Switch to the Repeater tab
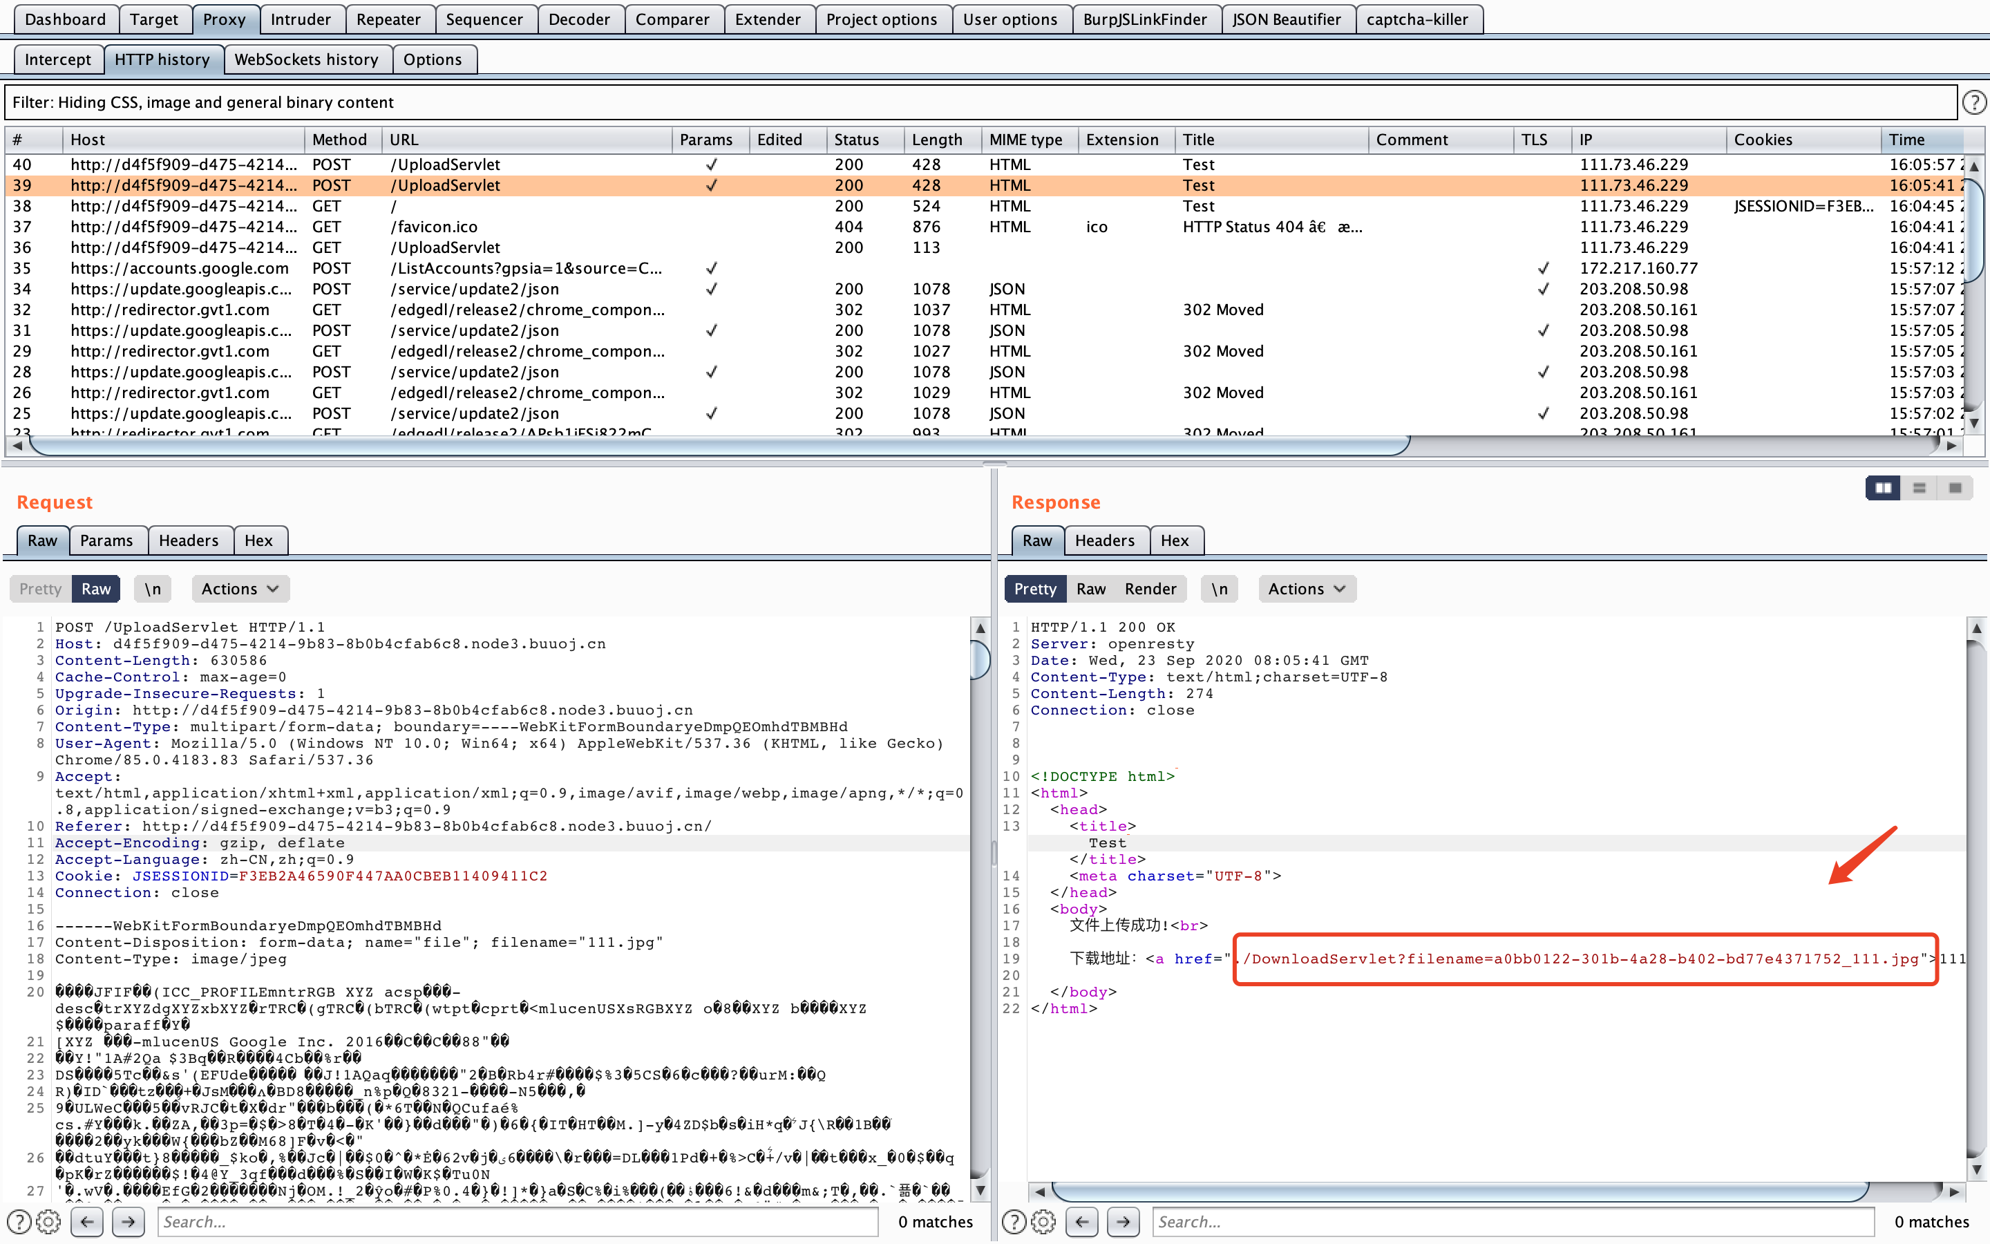1990x1244 pixels. click(x=388, y=20)
